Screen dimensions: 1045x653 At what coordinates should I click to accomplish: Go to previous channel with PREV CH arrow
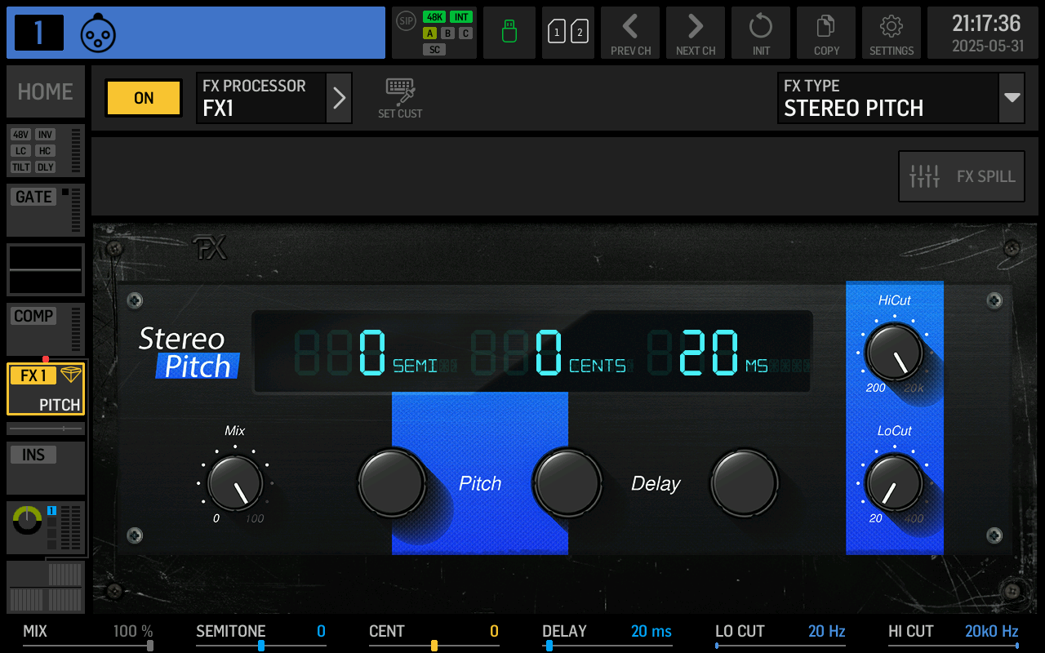630,33
